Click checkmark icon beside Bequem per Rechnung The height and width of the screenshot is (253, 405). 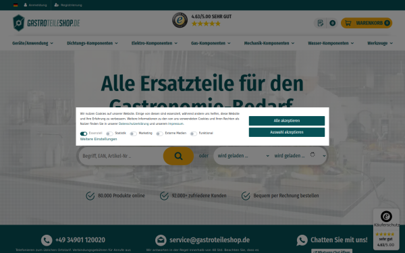246,196
